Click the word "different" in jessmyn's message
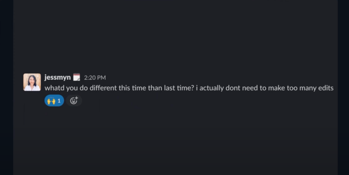 point(103,88)
